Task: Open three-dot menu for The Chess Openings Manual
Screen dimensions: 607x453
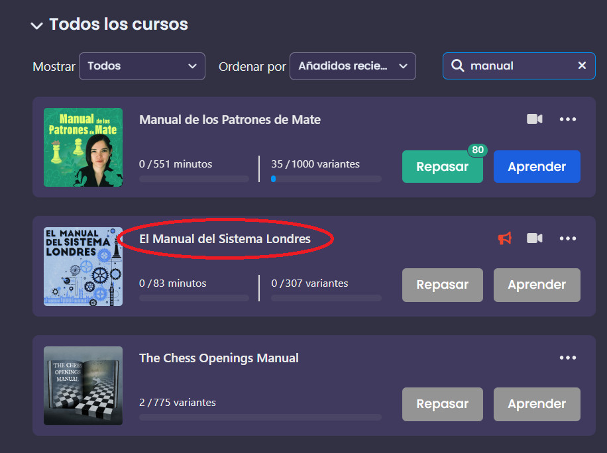Action: click(568, 358)
